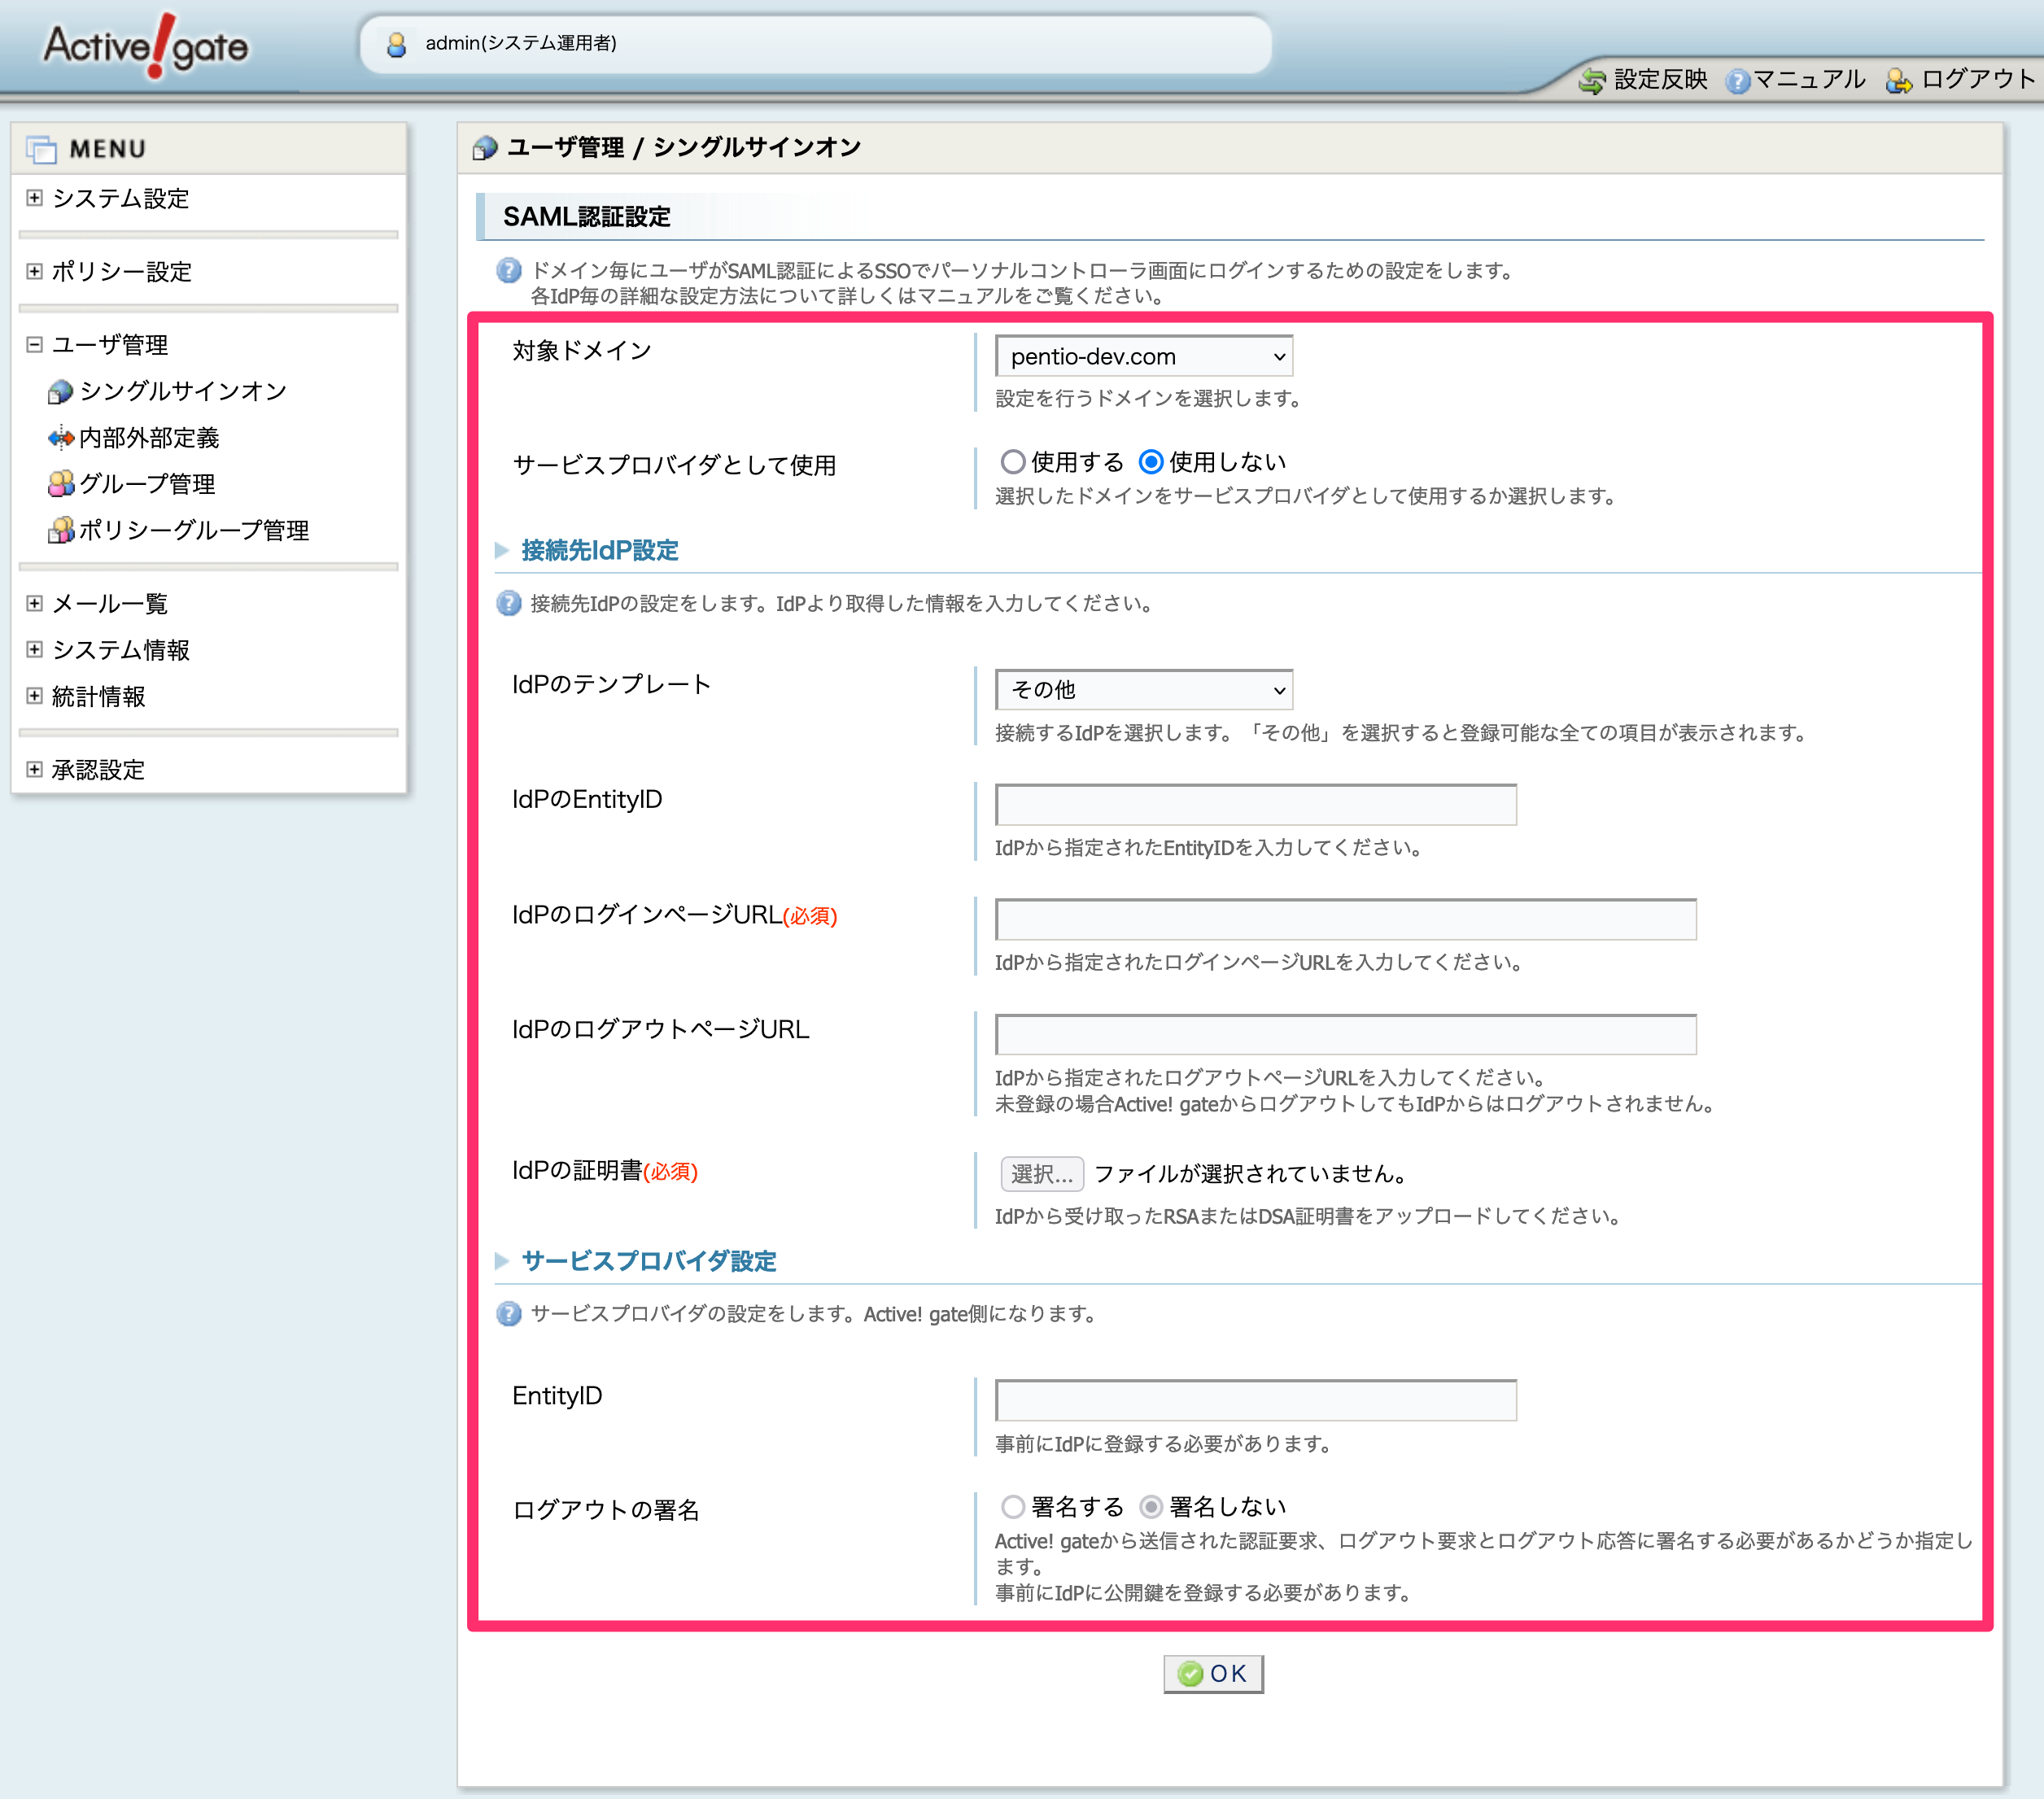Click the MENU panel window icon

point(42,149)
